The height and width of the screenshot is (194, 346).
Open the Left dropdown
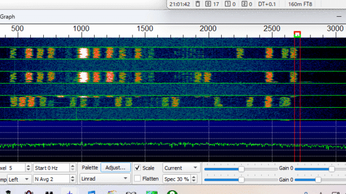[19, 179]
